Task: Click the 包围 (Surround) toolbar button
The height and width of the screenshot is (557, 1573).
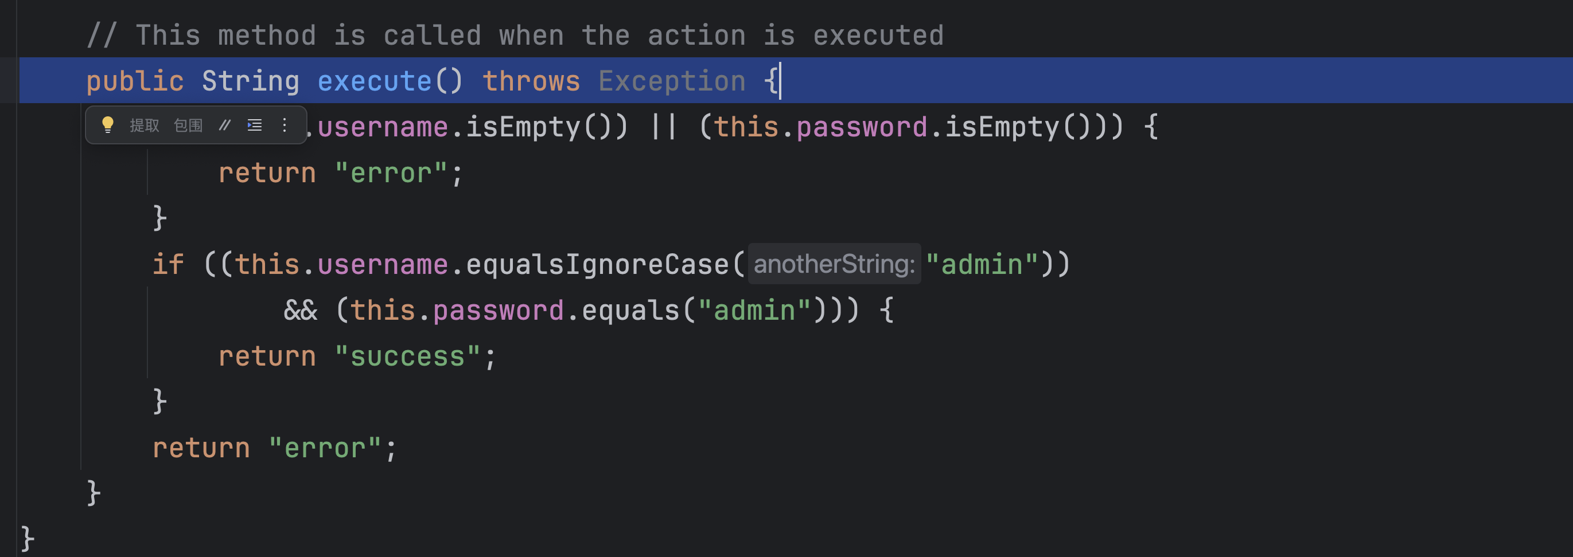Action: (188, 125)
